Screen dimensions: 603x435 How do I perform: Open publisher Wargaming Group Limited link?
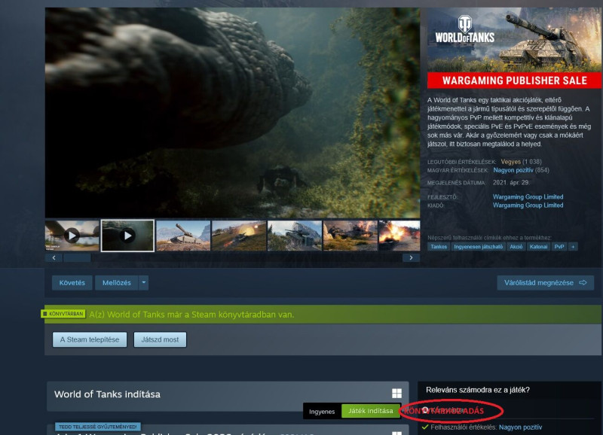pyautogui.click(x=528, y=205)
